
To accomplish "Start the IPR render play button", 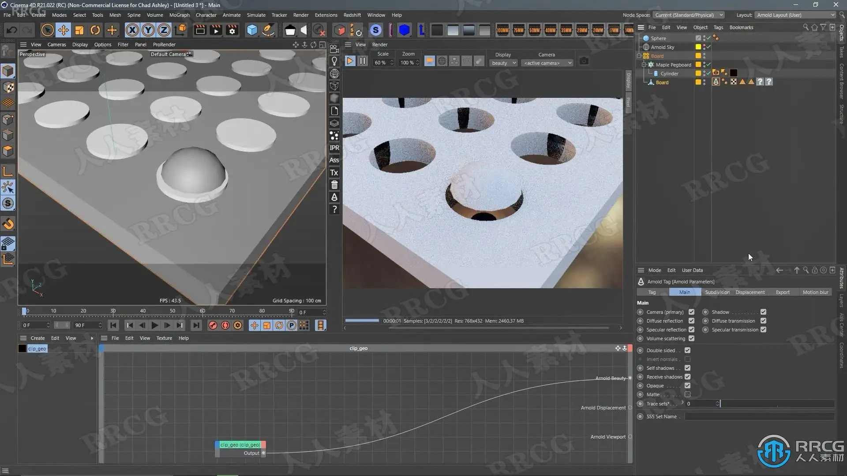I will coord(349,61).
